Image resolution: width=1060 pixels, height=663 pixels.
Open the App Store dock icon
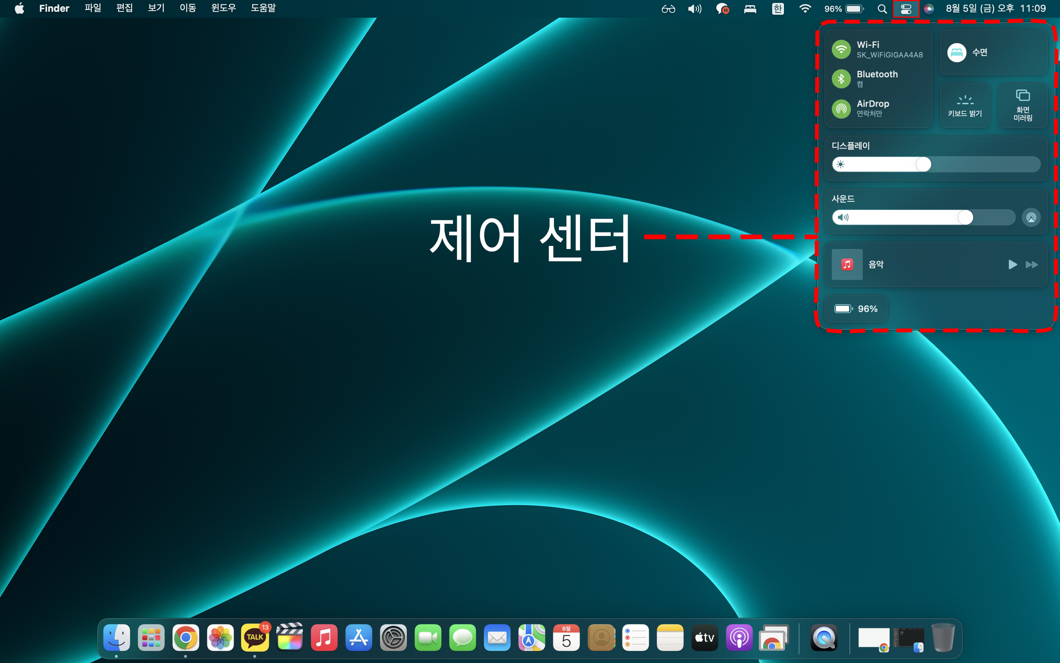pos(359,638)
